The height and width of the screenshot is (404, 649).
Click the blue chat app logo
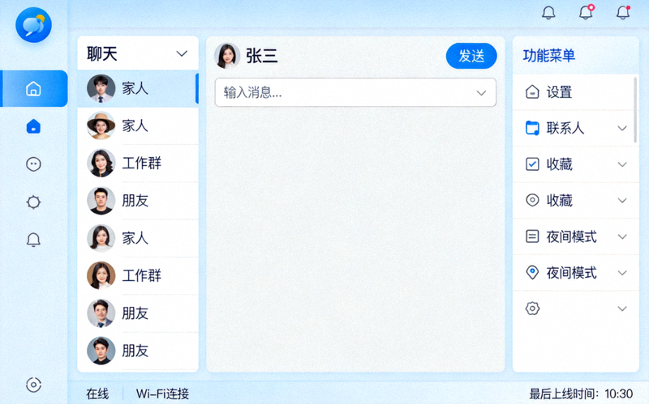(33, 25)
